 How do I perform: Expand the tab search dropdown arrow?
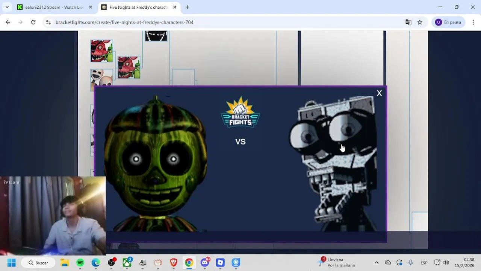click(x=7, y=7)
